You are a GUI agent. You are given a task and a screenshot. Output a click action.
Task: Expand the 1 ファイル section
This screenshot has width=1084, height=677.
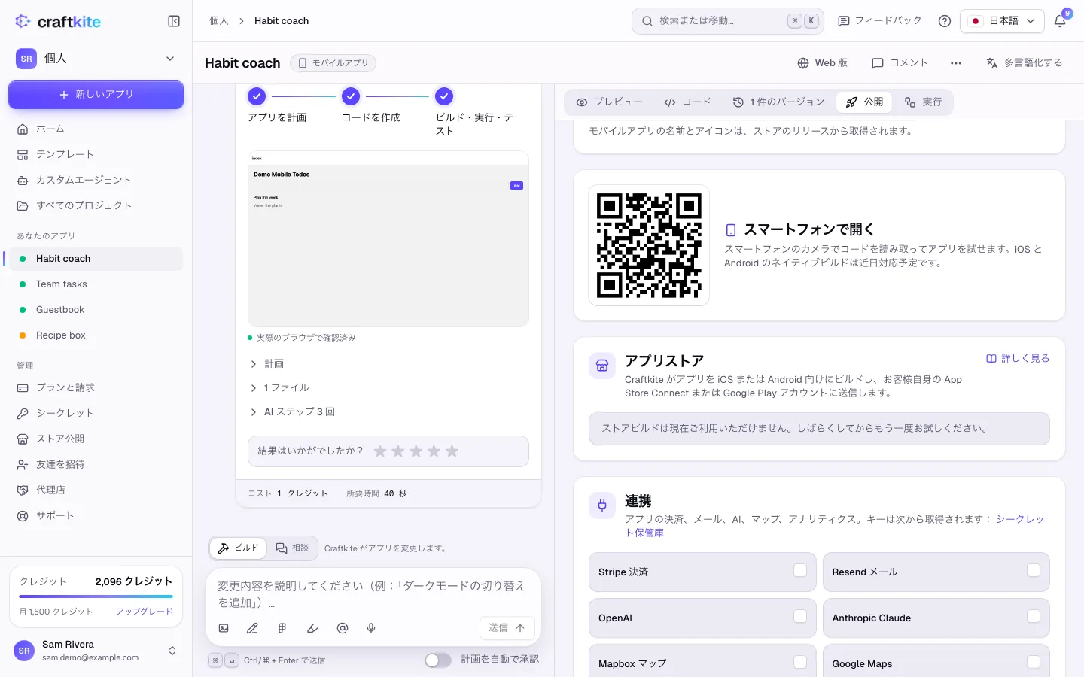(x=279, y=387)
